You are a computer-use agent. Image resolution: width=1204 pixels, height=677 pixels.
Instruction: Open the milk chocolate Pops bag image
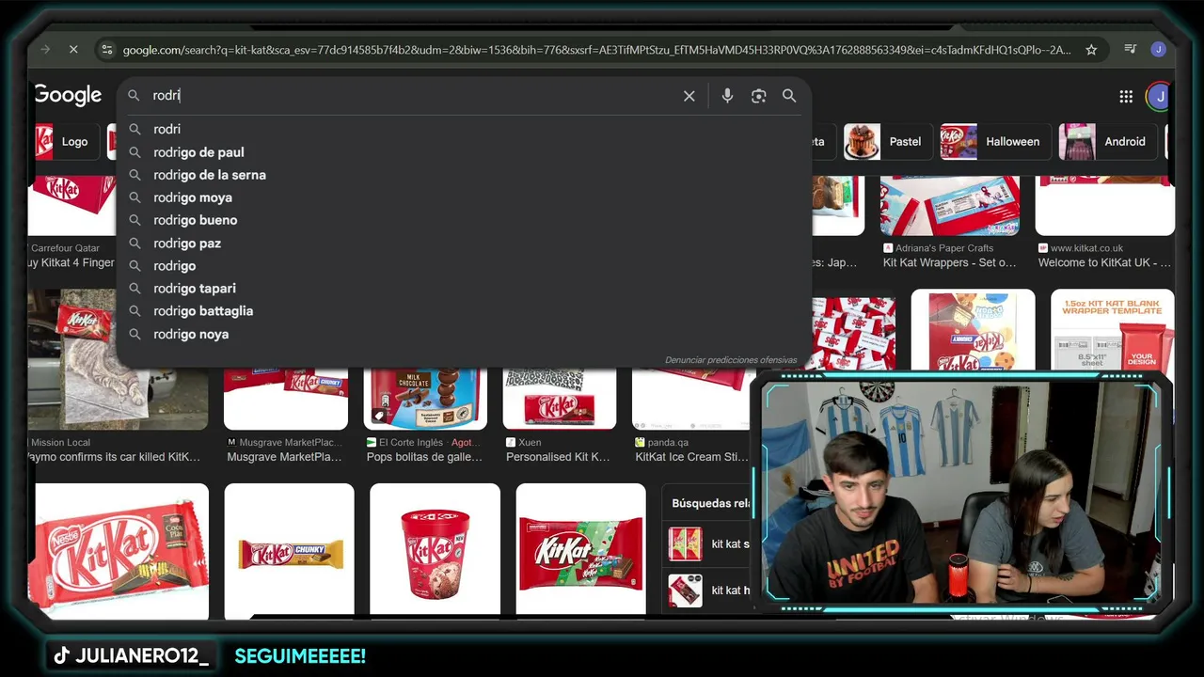(425, 400)
